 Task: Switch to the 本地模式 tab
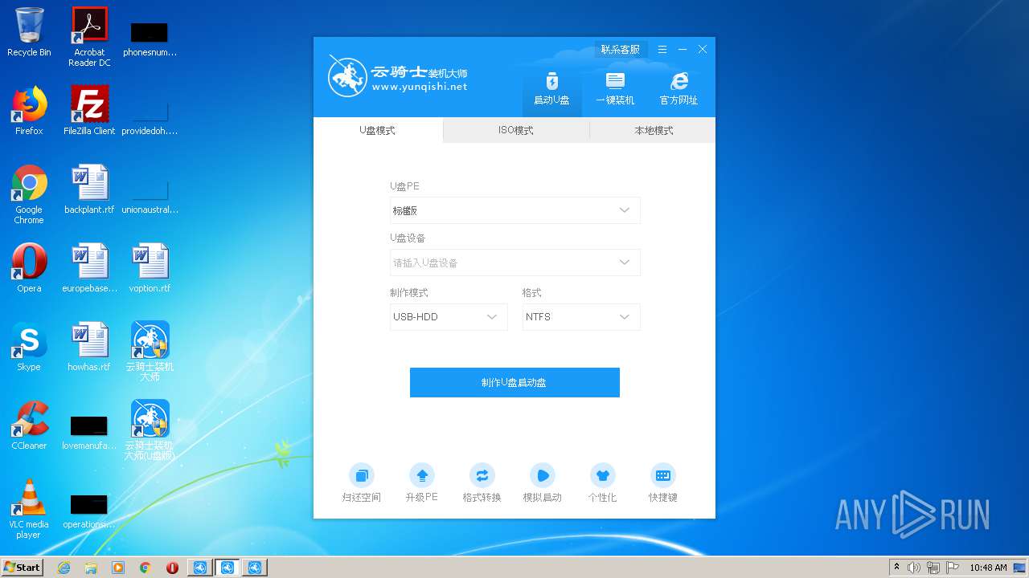(653, 130)
